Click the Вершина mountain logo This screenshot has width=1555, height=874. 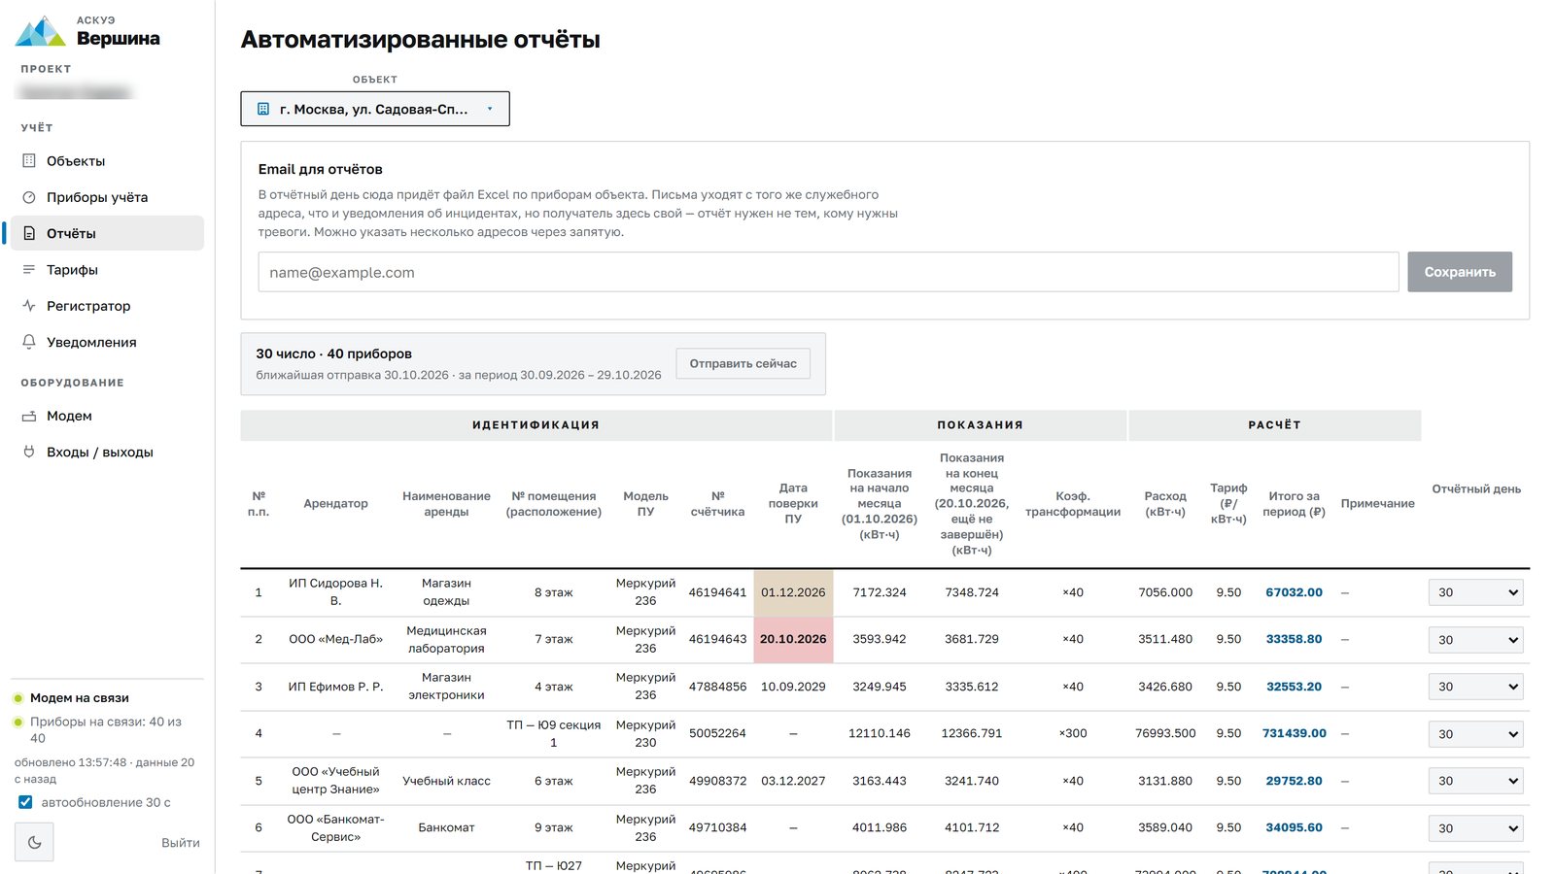pyautogui.click(x=40, y=31)
